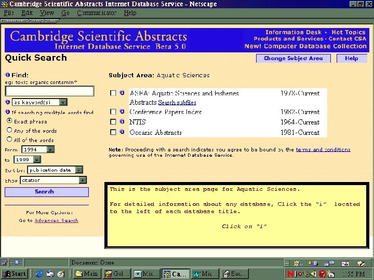Open the terms and conditions link
374x280 pixels.
pyautogui.click(x=323, y=149)
